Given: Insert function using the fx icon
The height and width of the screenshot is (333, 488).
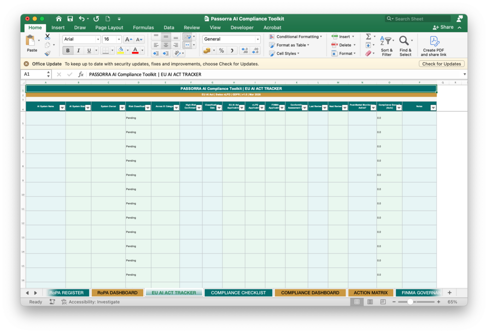Looking at the screenshot, I should click(81, 74).
